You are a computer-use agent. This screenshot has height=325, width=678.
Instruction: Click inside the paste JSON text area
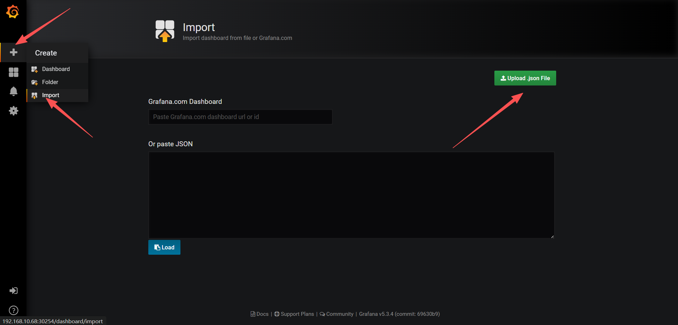coord(351,195)
